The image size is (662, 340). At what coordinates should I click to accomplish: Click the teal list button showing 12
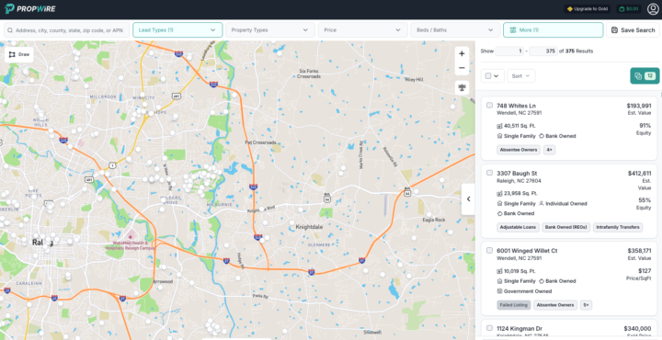point(645,76)
